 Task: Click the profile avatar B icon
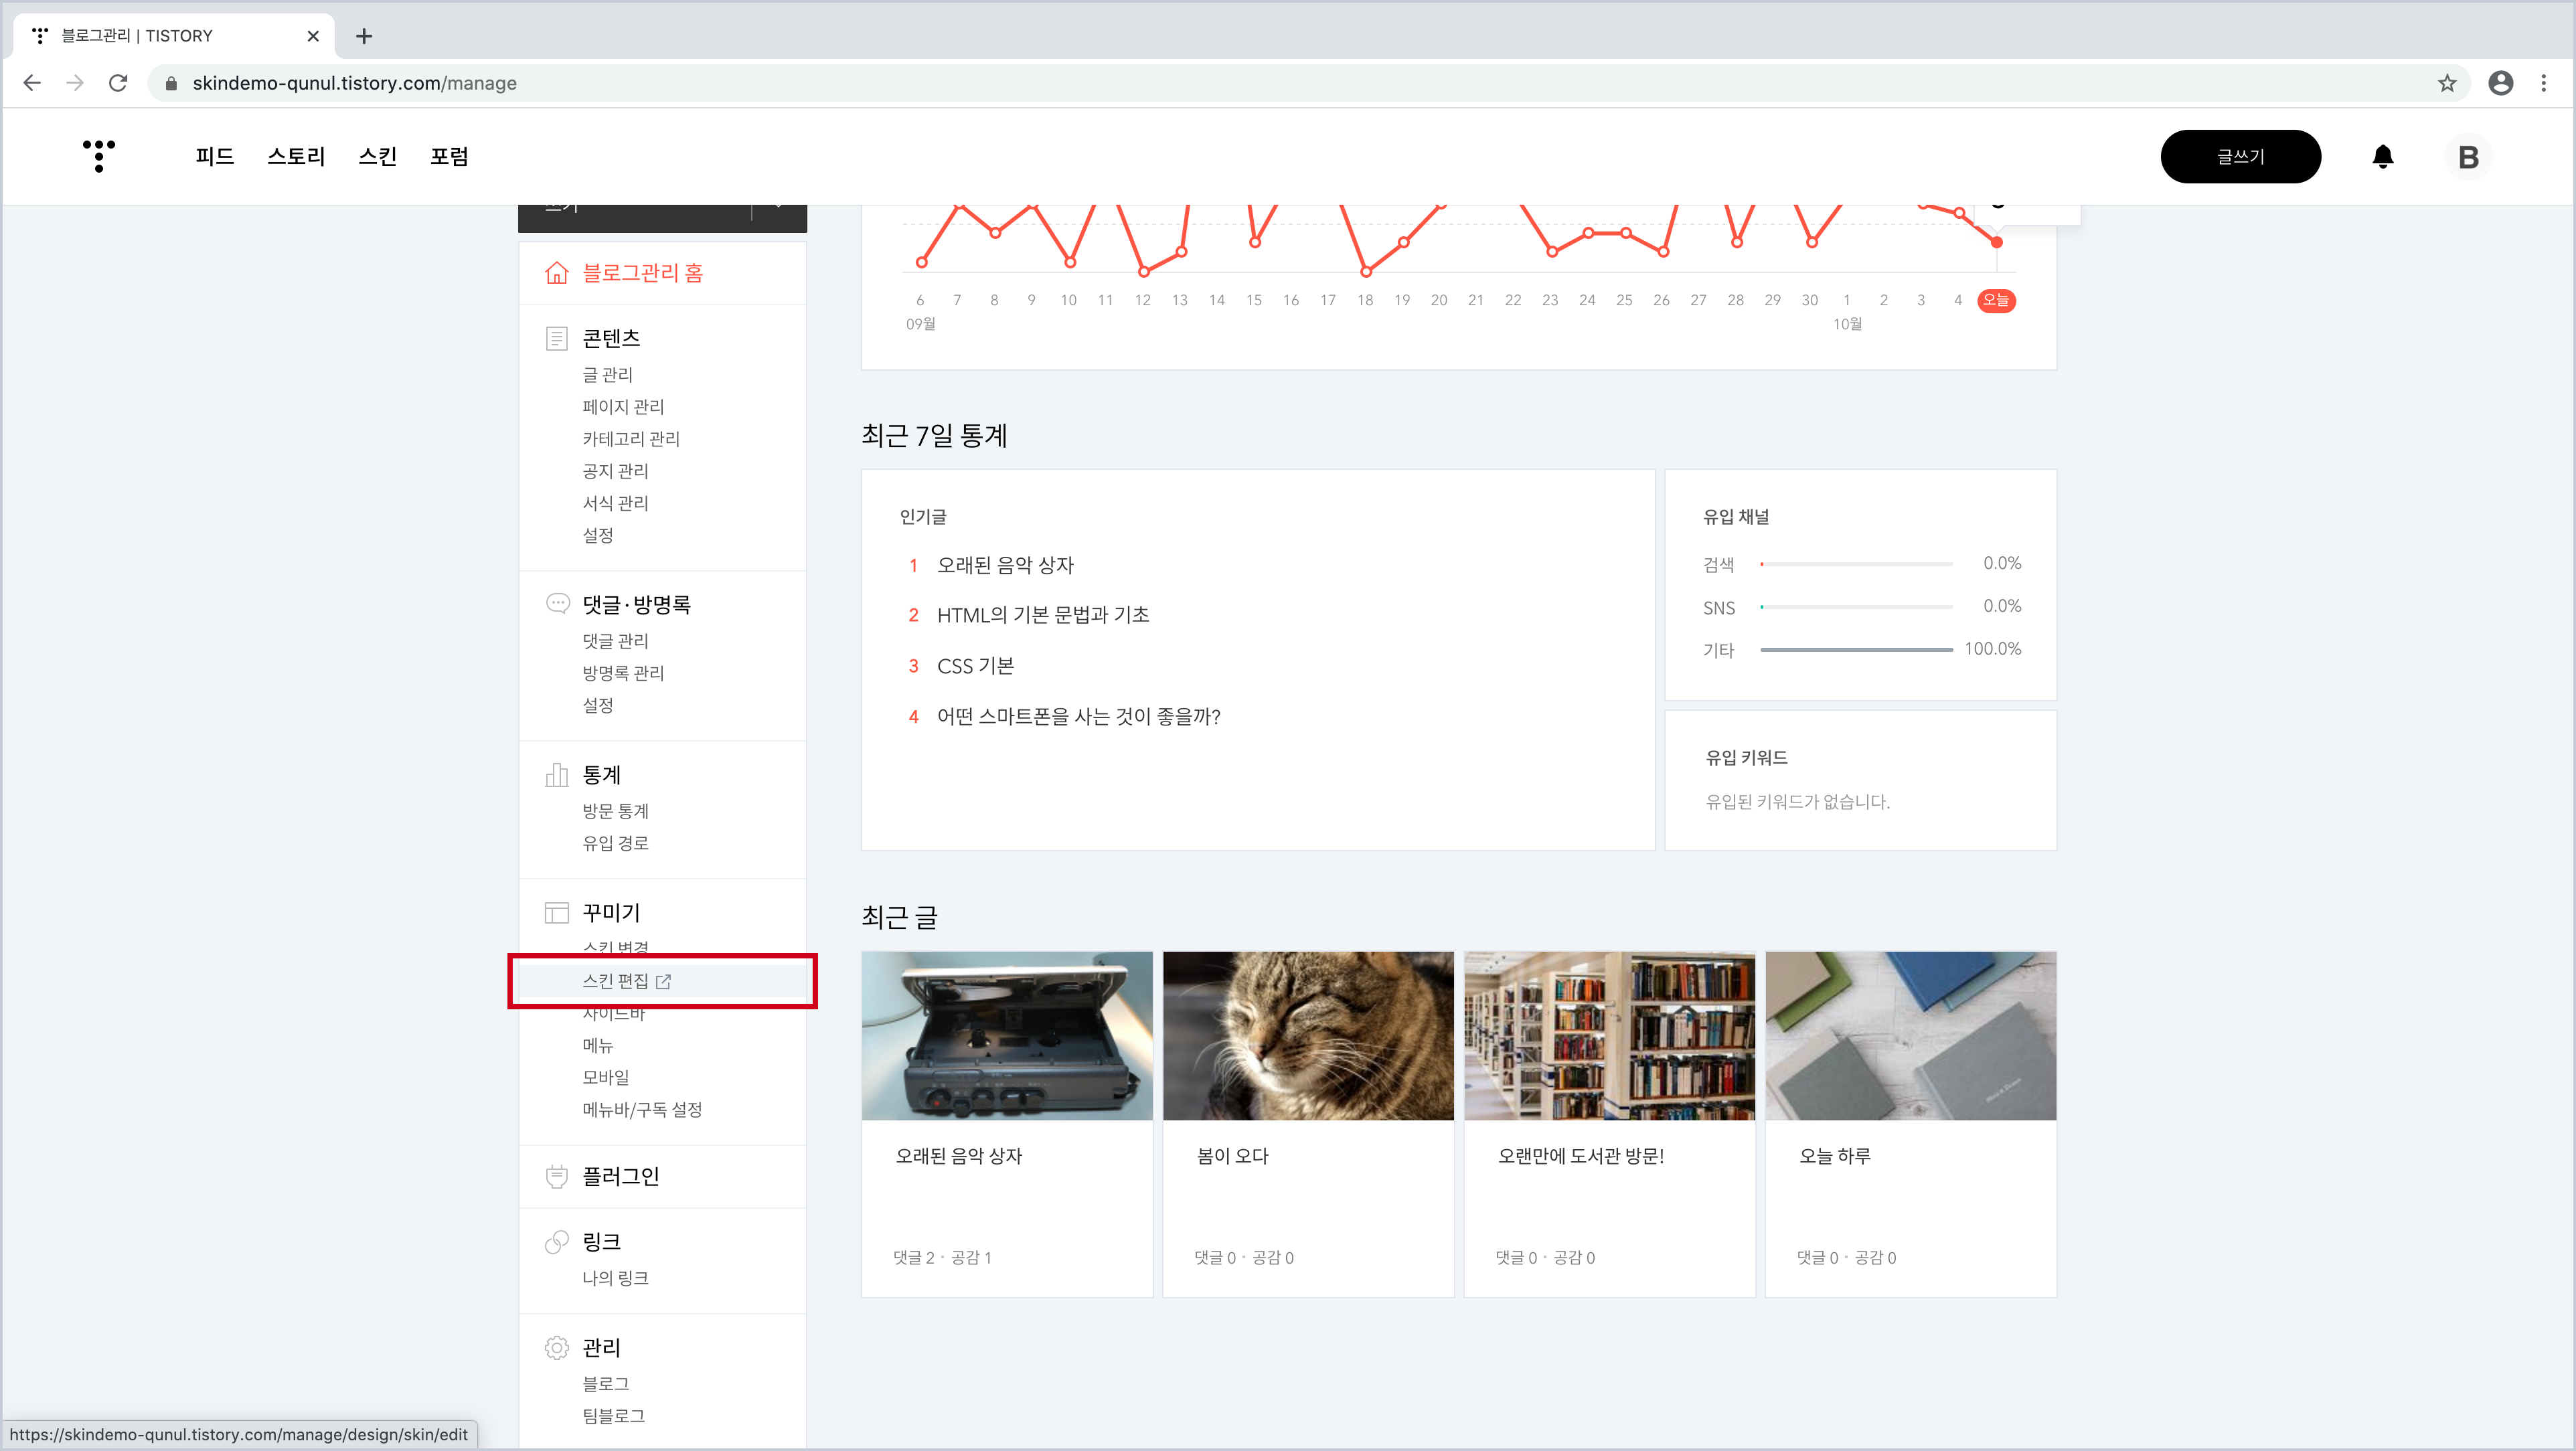point(2468,157)
